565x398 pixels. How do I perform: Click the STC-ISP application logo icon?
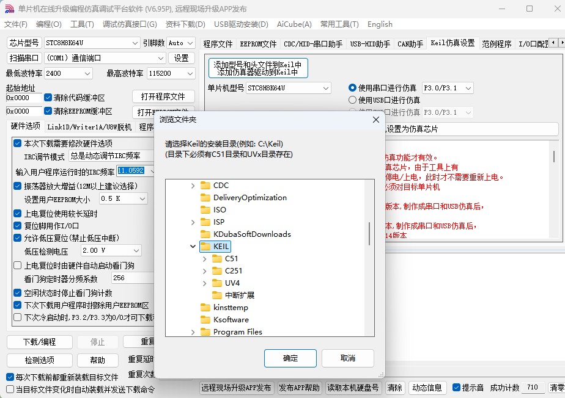point(9,9)
